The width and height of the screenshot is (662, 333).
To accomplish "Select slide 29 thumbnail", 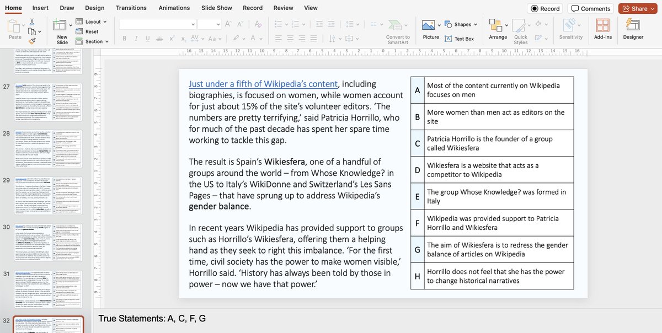I will [49, 195].
